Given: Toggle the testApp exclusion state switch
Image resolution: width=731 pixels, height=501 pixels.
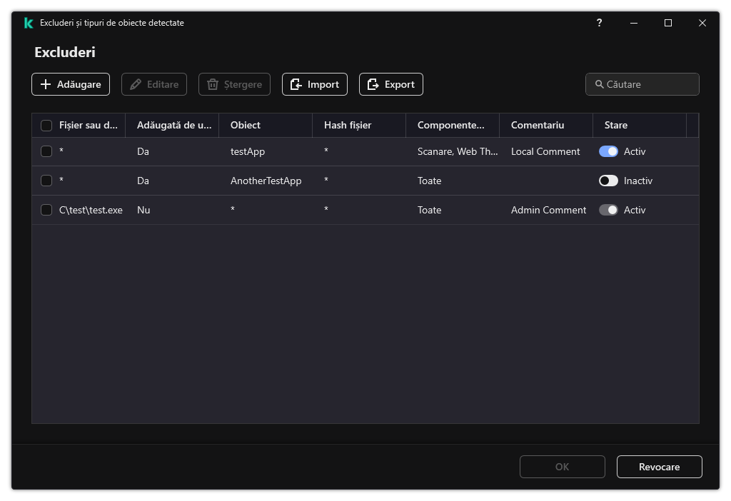Looking at the screenshot, I should coord(608,151).
